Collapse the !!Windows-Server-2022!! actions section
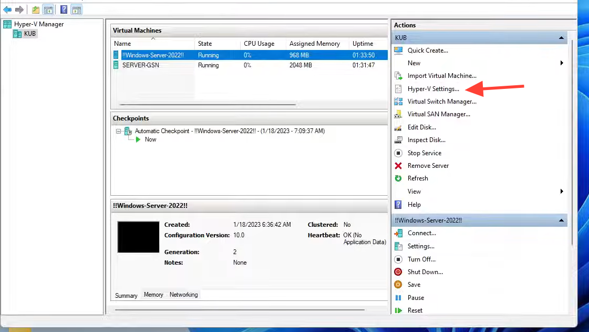The height and width of the screenshot is (332, 589). point(561,220)
